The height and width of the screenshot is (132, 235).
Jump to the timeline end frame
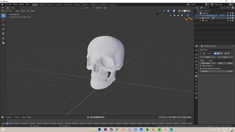(x=103, y=117)
